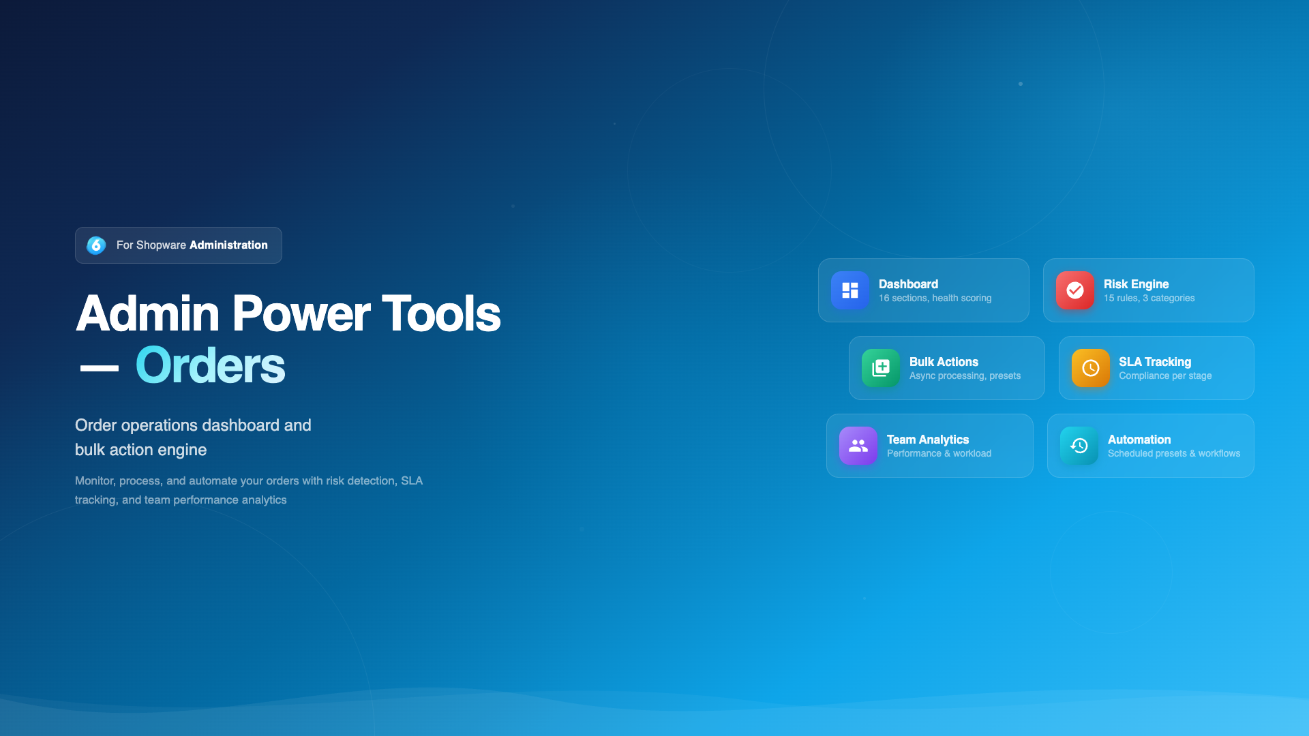Click 'Compliance per stage' text
This screenshot has height=736, width=1309.
click(x=1165, y=376)
